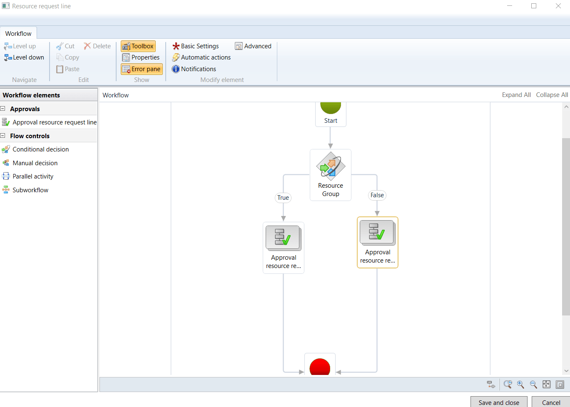Click Expand All in the workflow header
The height and width of the screenshot is (407, 570).
(x=516, y=95)
